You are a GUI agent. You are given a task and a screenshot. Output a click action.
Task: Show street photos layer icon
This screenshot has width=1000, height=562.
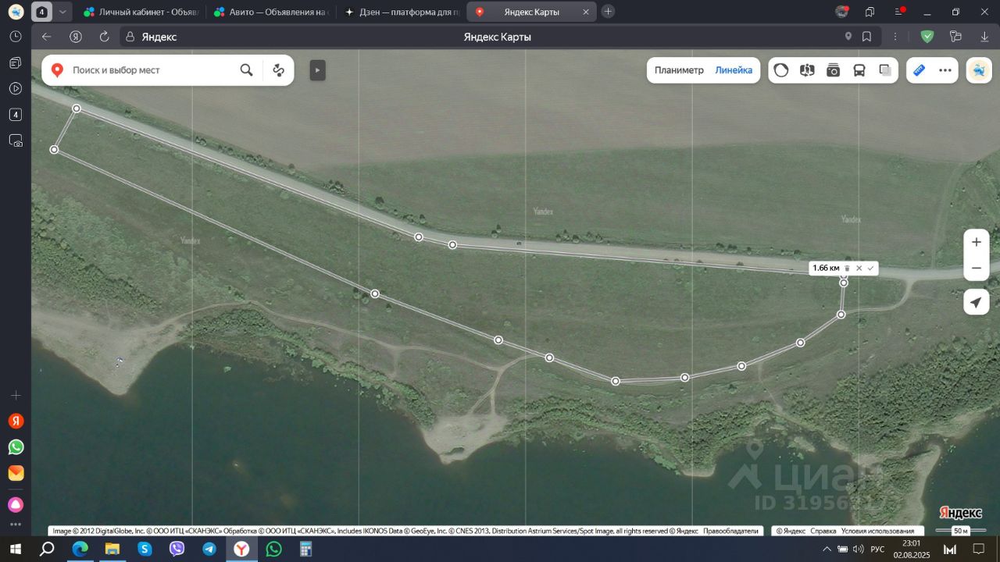pyautogui.click(x=834, y=70)
